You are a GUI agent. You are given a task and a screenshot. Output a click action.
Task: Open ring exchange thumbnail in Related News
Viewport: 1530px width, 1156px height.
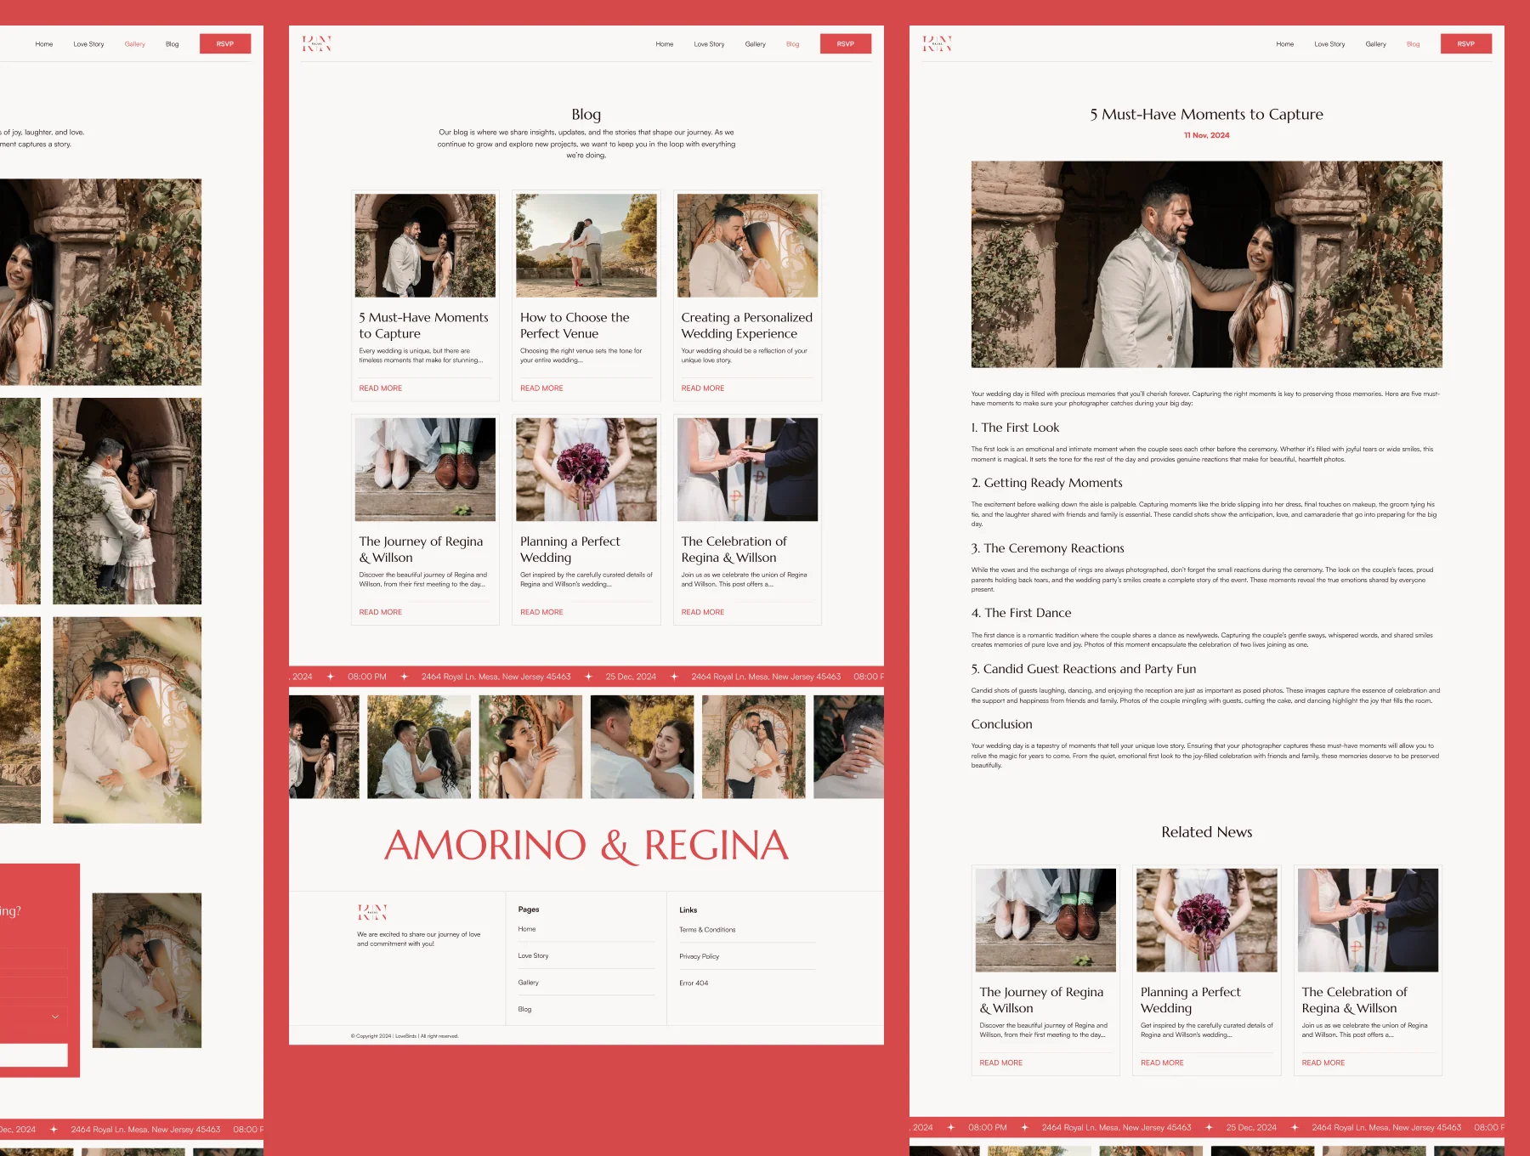(x=1368, y=920)
